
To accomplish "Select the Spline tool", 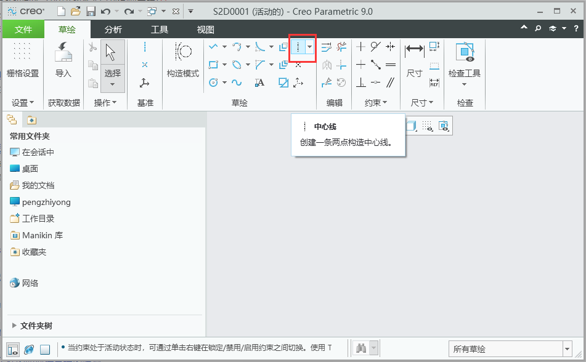I will [x=237, y=82].
